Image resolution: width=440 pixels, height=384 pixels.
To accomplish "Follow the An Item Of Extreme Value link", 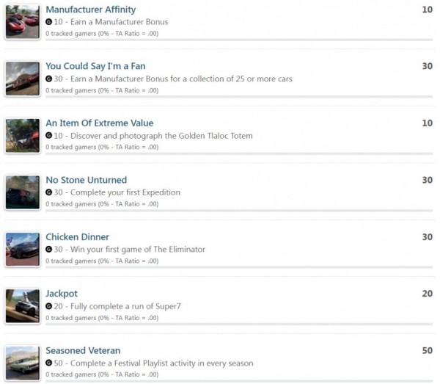I will [x=100, y=123].
